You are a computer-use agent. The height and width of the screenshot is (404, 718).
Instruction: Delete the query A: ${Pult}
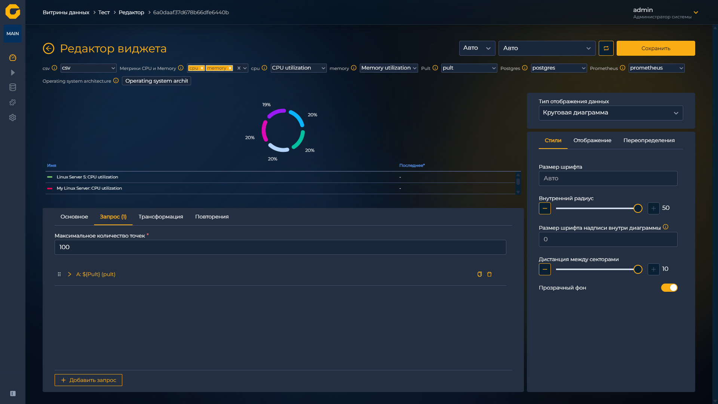tap(489, 274)
